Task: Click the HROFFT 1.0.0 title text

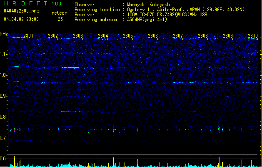Action: pos(33,3)
